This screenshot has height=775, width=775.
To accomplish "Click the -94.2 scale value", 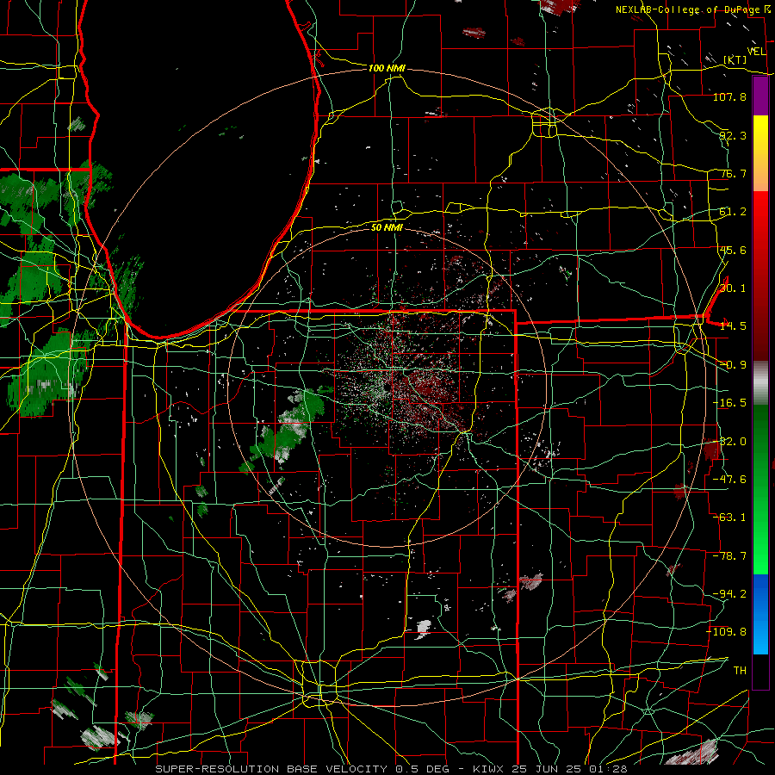I will click(729, 594).
